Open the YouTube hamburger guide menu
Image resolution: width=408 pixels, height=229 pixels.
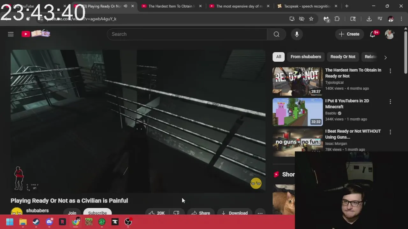[11, 34]
